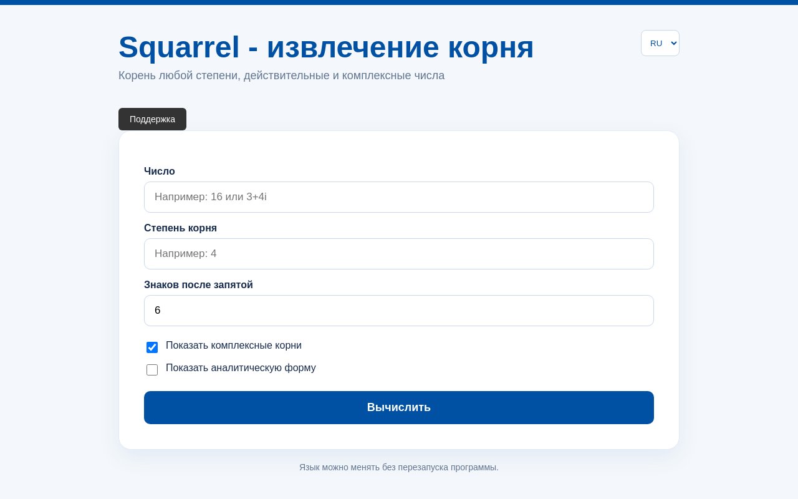
Task: Click into the Степень корня field
Action: click(x=399, y=254)
